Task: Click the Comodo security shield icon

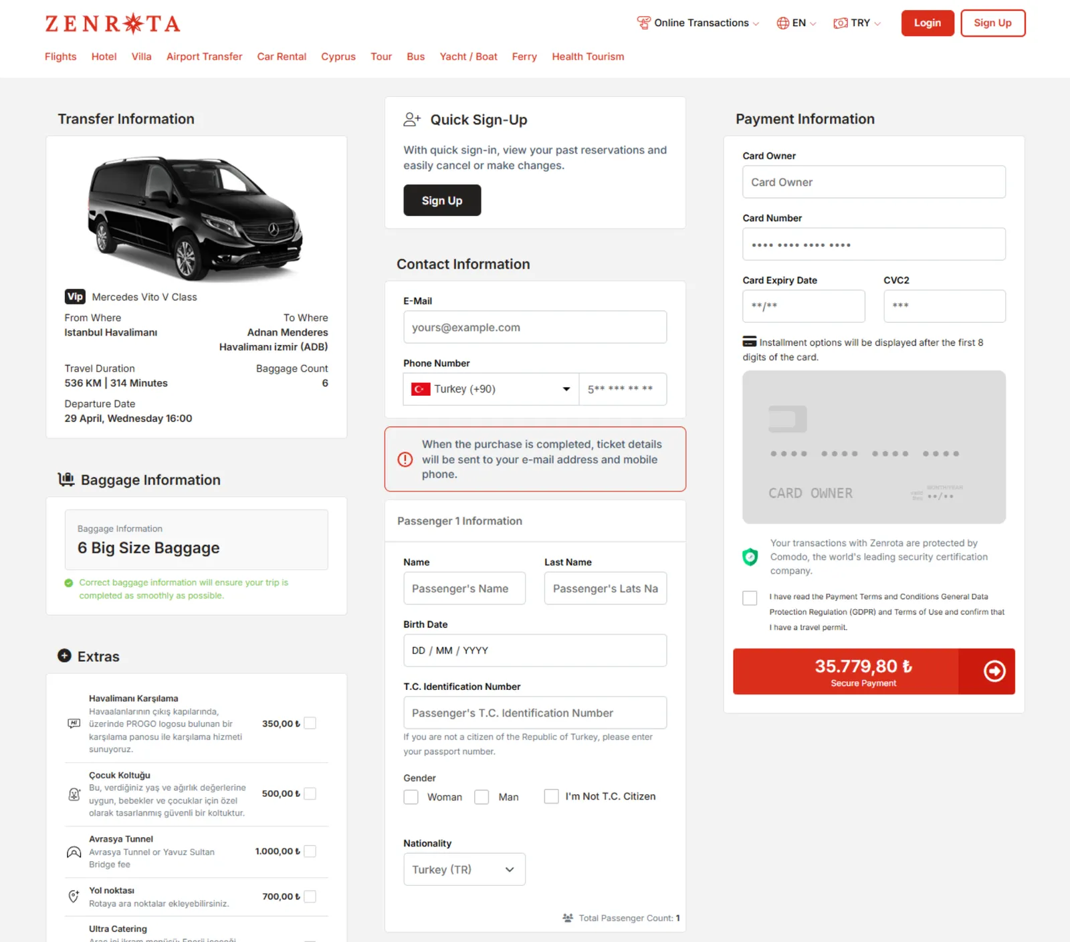Action: click(750, 557)
